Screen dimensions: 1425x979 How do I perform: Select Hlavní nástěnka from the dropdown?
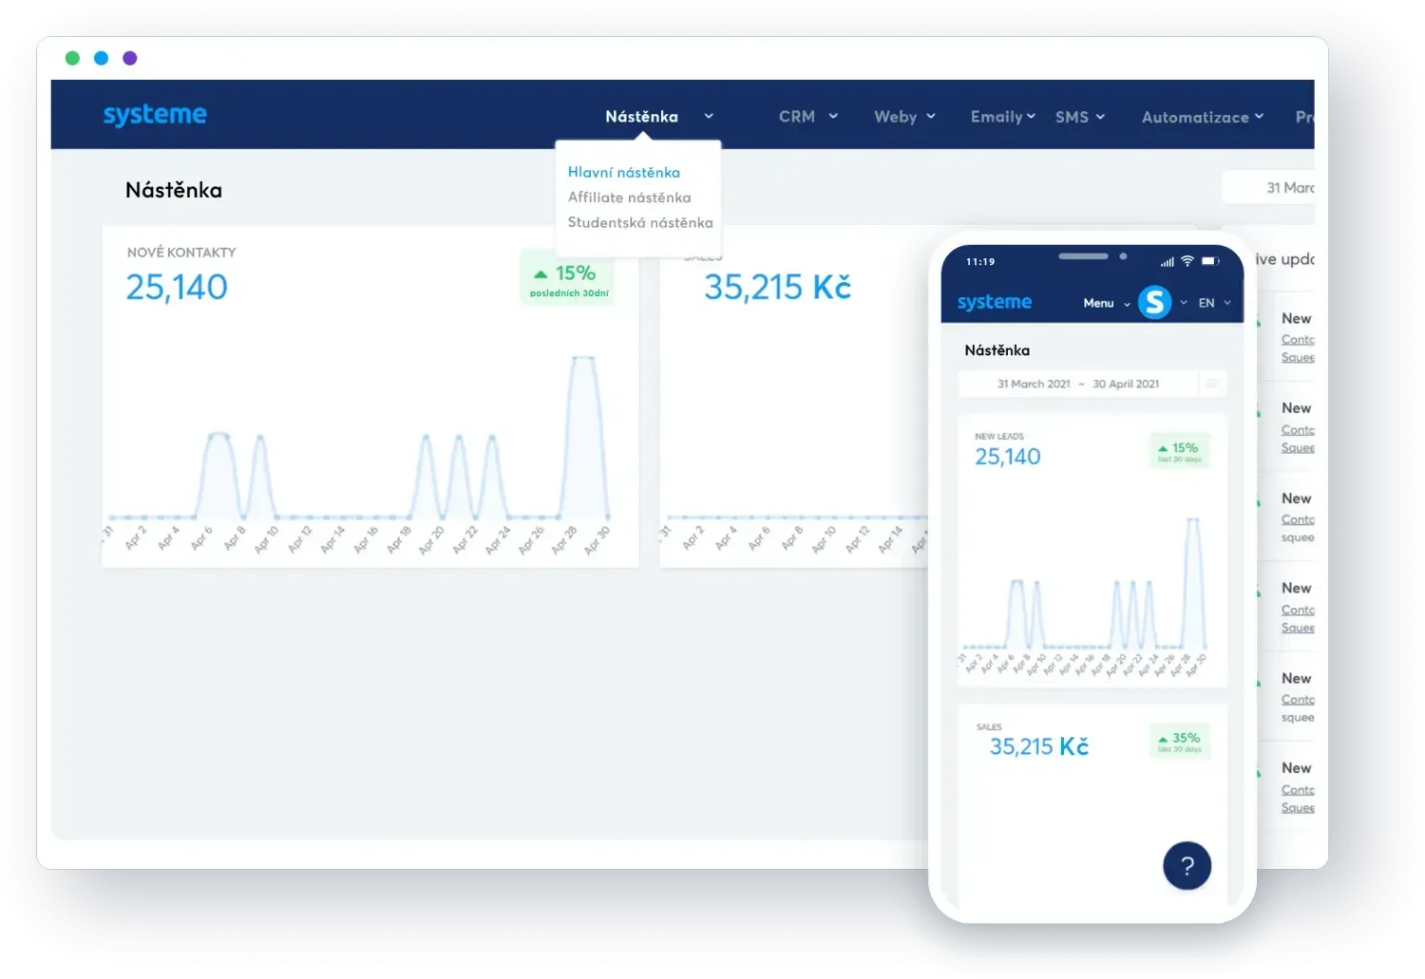coord(624,172)
